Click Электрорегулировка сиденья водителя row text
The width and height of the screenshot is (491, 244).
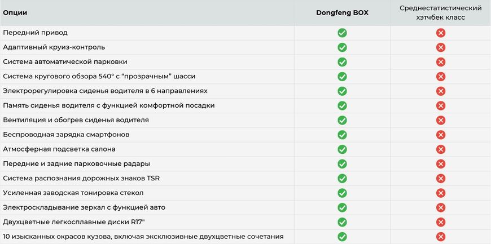pos(106,91)
